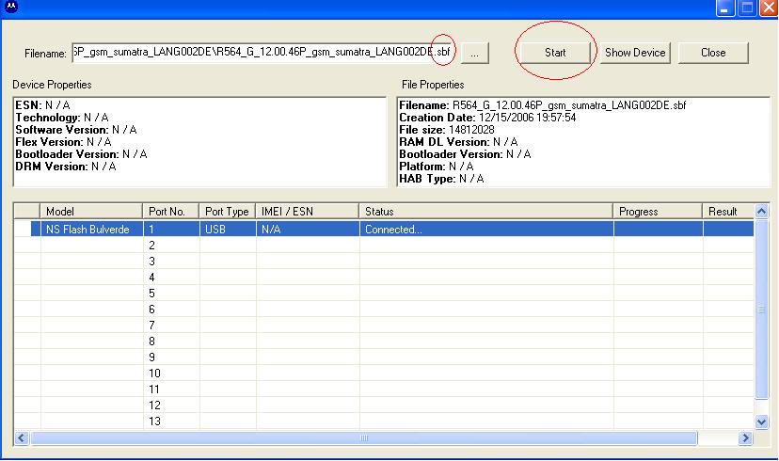Screen dimensions: 779x461
Task: Sort by the Port Type column header
Action: coord(227,212)
